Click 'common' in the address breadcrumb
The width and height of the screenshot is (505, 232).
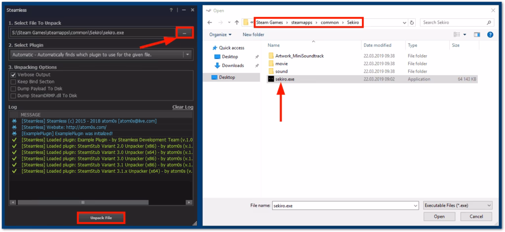[x=329, y=23]
